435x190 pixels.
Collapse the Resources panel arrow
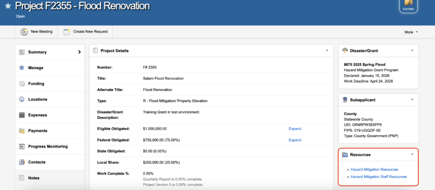[412, 155]
